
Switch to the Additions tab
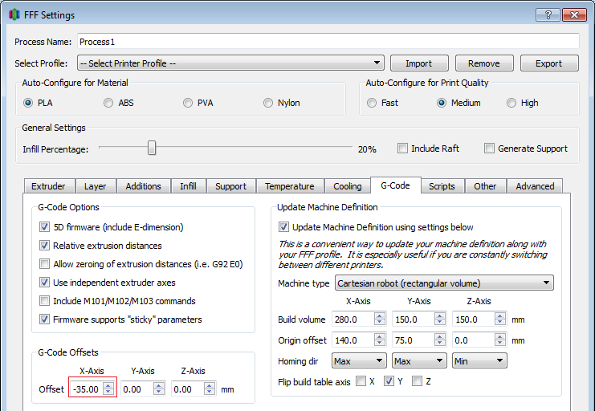click(144, 186)
